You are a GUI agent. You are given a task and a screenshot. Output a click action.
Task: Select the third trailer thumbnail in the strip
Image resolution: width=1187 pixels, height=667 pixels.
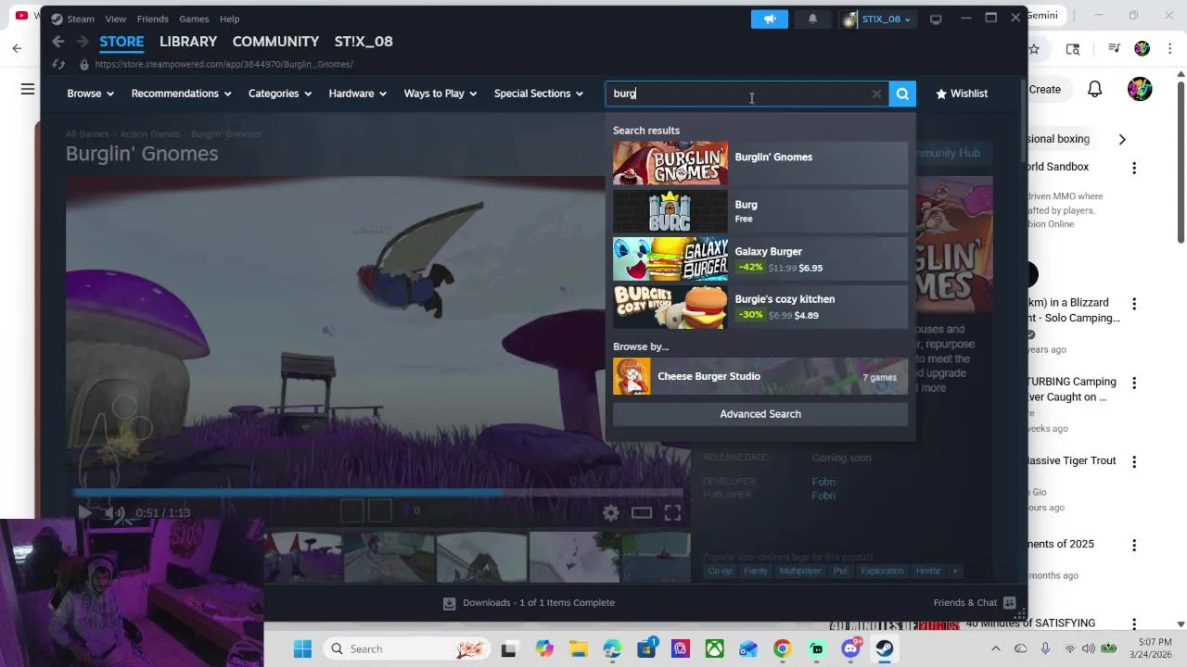point(482,557)
